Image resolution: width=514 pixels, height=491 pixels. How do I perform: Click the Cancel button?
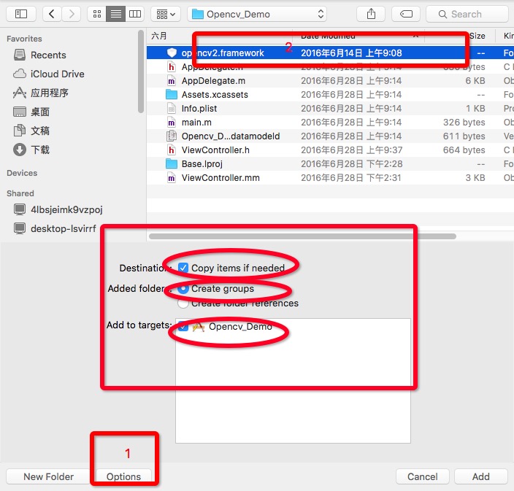(422, 476)
